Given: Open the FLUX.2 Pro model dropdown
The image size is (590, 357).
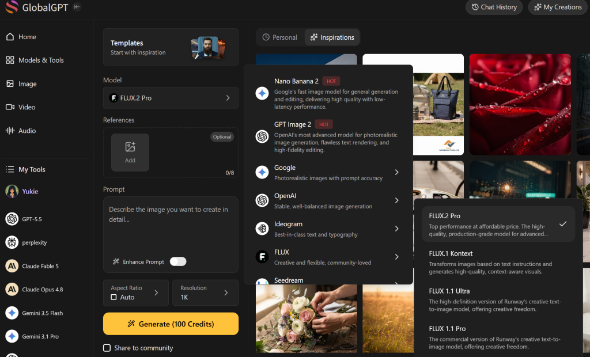Looking at the screenshot, I should click(171, 98).
